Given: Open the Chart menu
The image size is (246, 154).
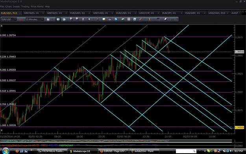Looking at the screenshot, I should pyautogui.click(x=9, y=7).
